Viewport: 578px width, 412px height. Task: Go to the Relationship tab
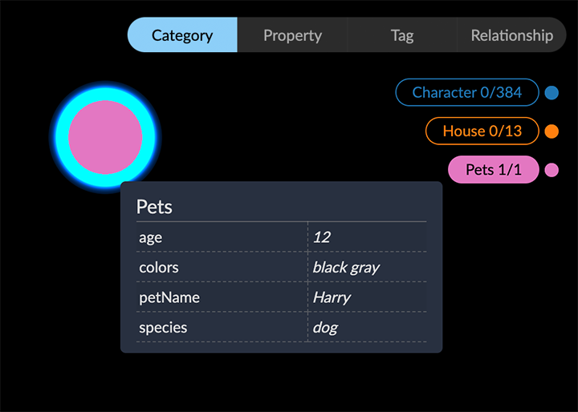511,35
